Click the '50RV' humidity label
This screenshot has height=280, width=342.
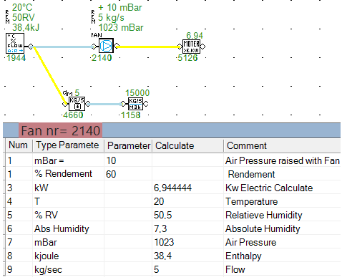(24, 17)
